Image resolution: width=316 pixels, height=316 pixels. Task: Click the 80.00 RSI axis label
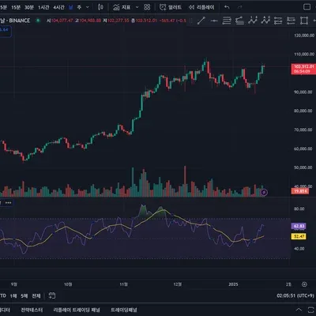tap(299, 209)
